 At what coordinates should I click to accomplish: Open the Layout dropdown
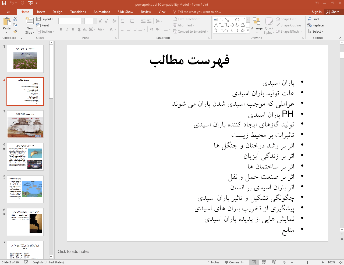pyautogui.click(x=45, y=19)
